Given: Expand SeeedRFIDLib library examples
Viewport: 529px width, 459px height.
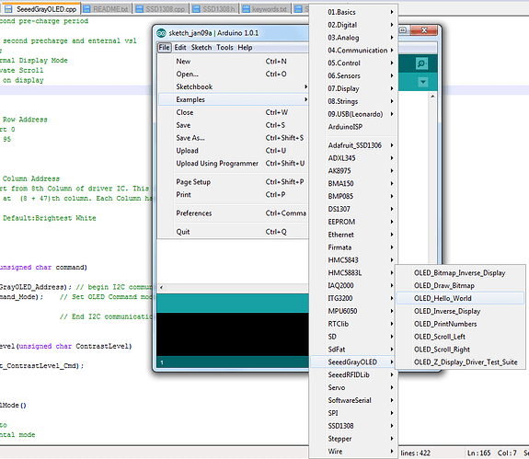Looking at the screenshot, I should coord(353,375).
